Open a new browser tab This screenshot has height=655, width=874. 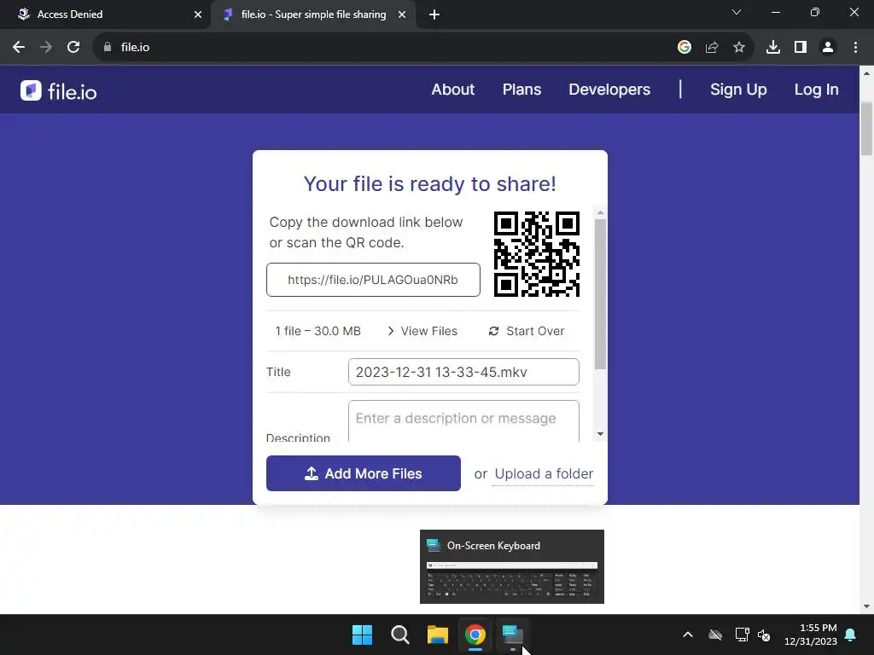[x=434, y=15]
